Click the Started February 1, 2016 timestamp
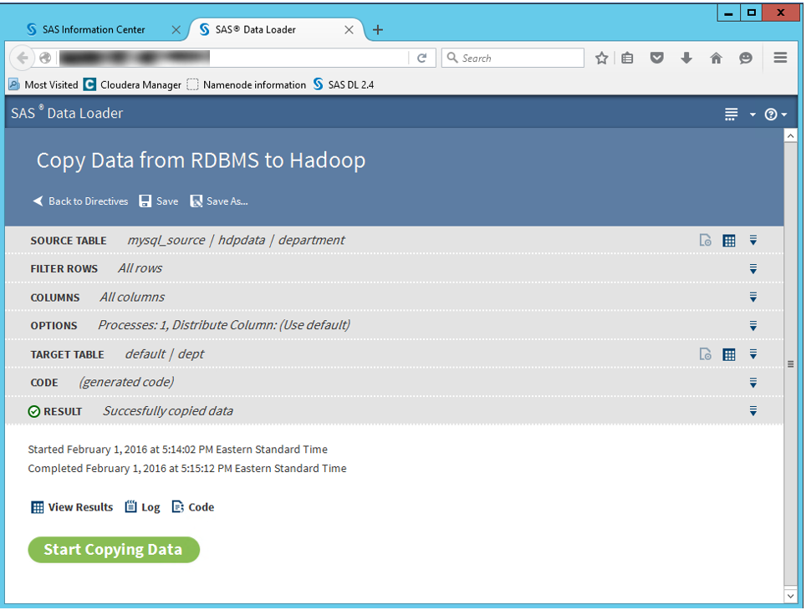806x610 pixels. [177, 450]
